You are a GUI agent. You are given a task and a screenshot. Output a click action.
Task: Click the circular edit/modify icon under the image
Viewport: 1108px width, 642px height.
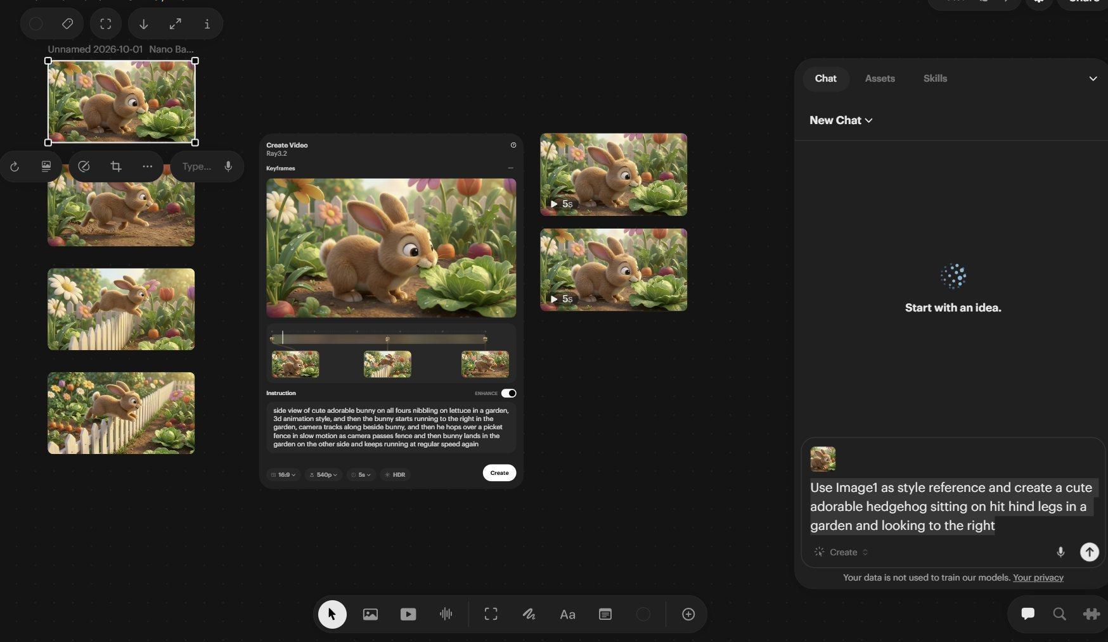click(x=84, y=167)
